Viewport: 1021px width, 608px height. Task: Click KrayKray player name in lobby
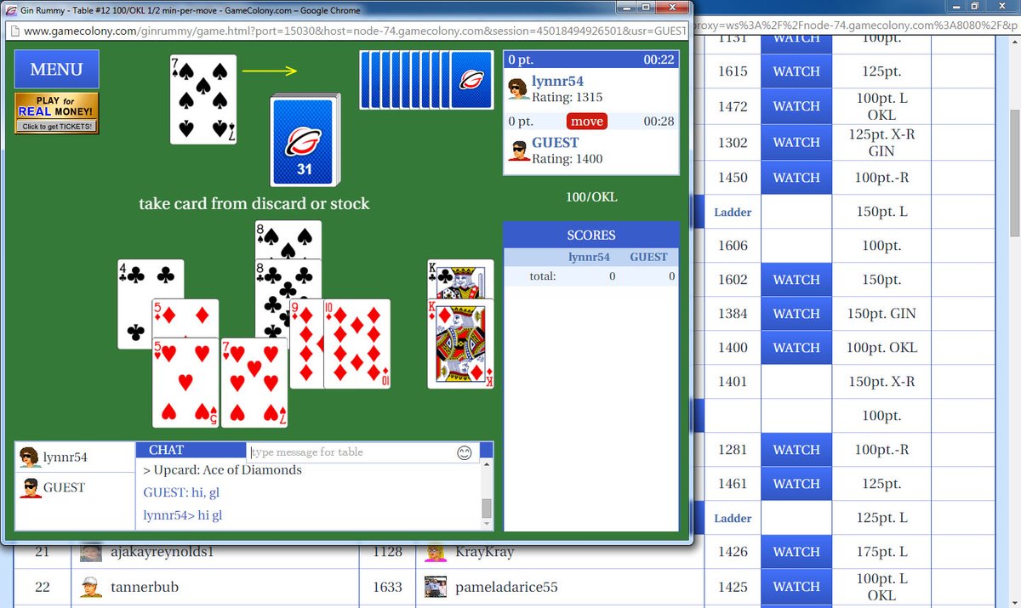(484, 552)
